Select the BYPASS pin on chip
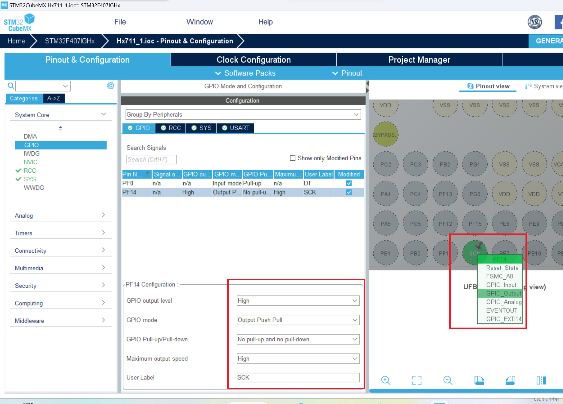 386,135
